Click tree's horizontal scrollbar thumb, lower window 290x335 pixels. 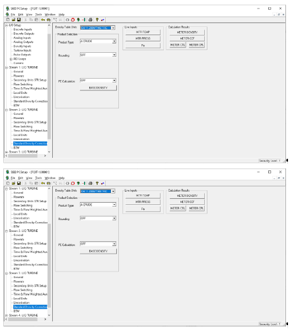(22, 319)
